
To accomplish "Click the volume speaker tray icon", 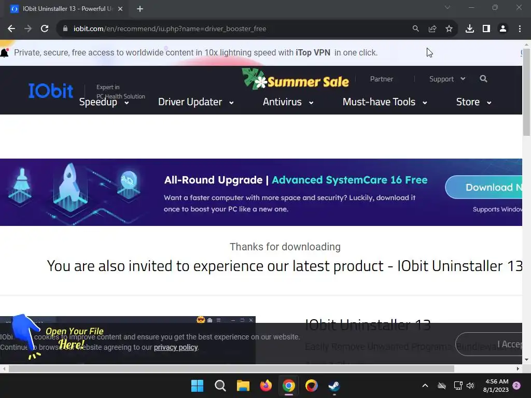I will [x=470, y=386].
